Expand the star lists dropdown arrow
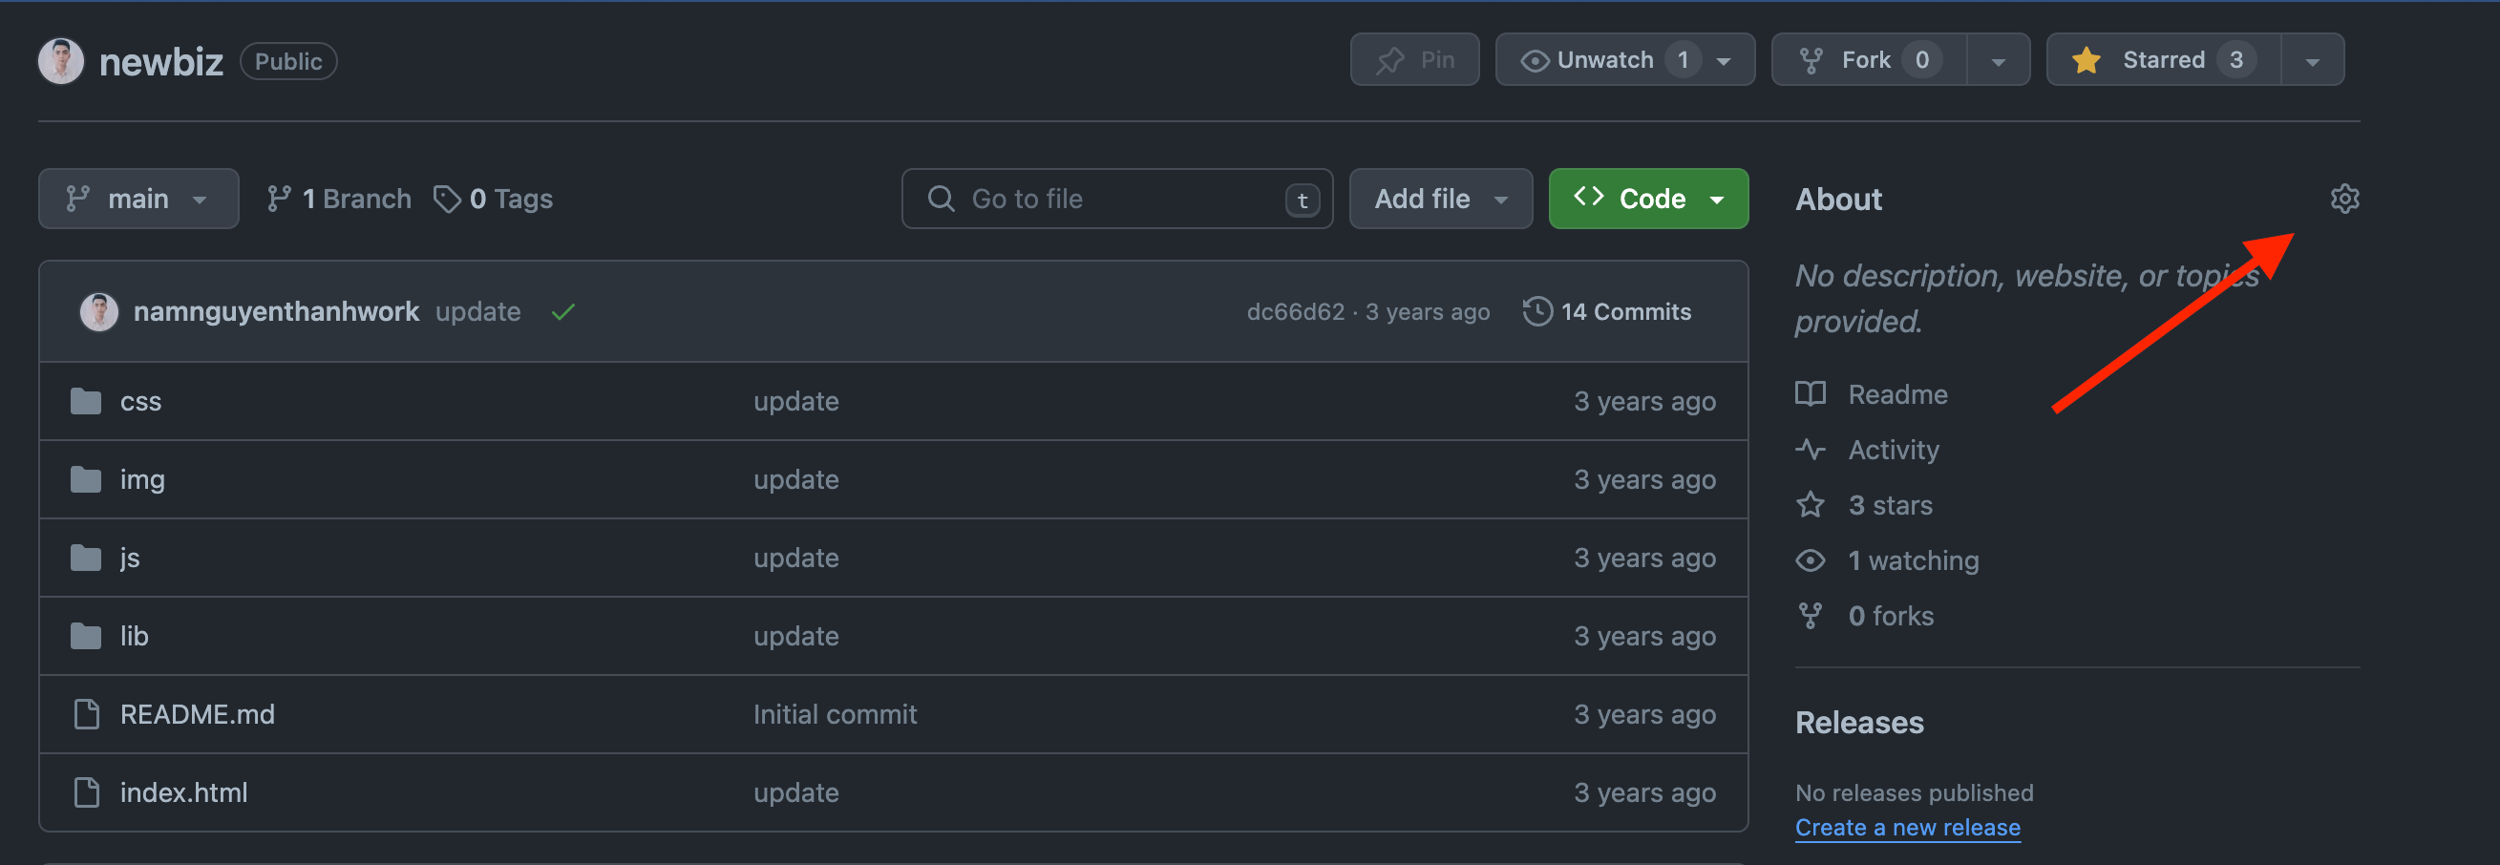Screen dimensions: 2500x865 point(2313,61)
